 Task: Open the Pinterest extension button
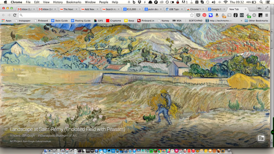(x=205, y=15)
